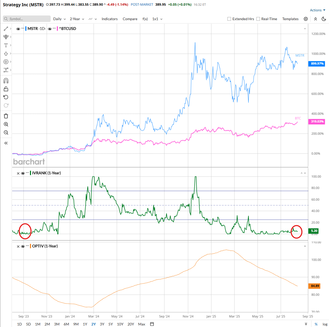Click the 899.97% MSTR price label

[x=317, y=64]
